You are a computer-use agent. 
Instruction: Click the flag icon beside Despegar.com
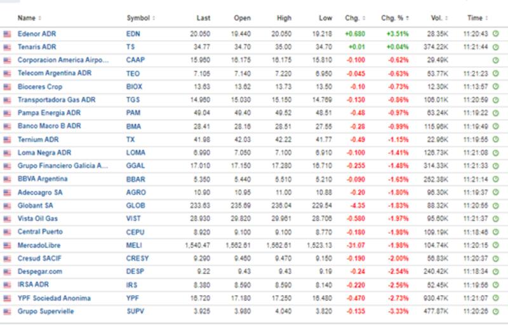coord(8,272)
